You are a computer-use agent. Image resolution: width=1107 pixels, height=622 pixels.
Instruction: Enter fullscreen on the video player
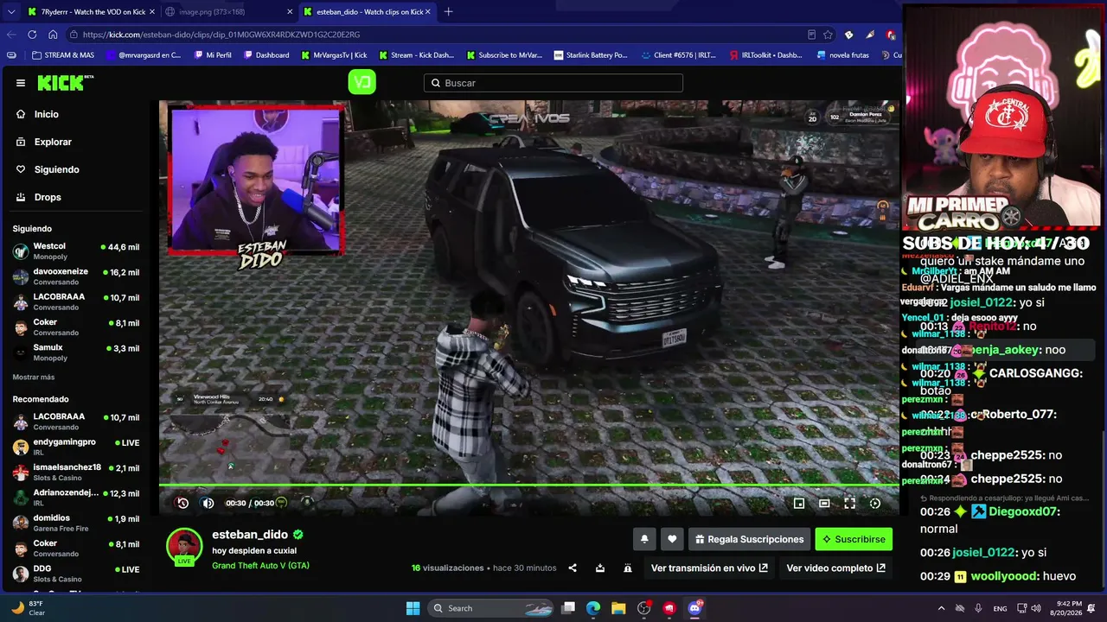(849, 503)
